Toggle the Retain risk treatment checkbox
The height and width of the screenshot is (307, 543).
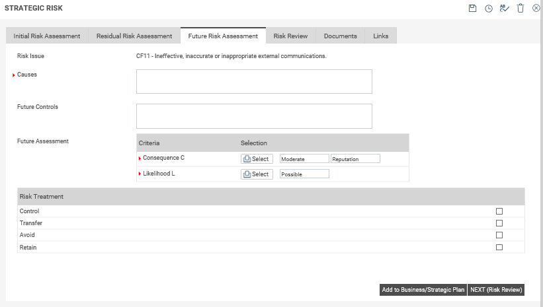(499, 248)
